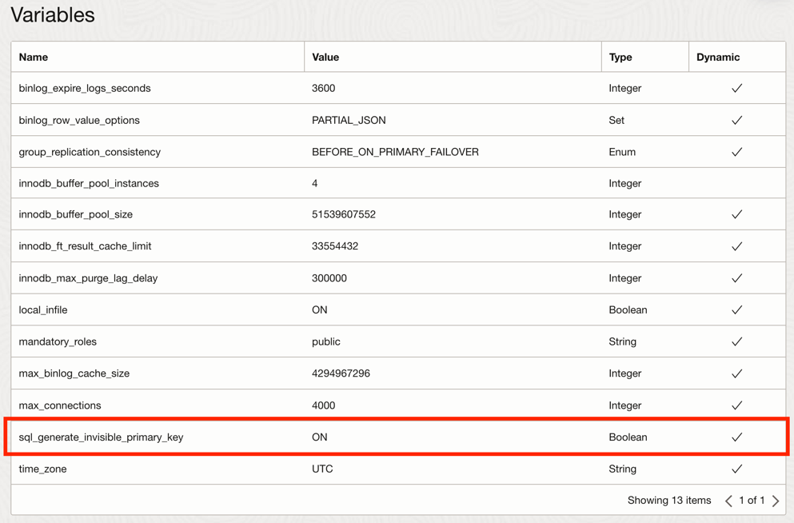The image size is (794, 523).
Task: Click the Dynamic checkmark for local_infile
Action: pos(736,309)
